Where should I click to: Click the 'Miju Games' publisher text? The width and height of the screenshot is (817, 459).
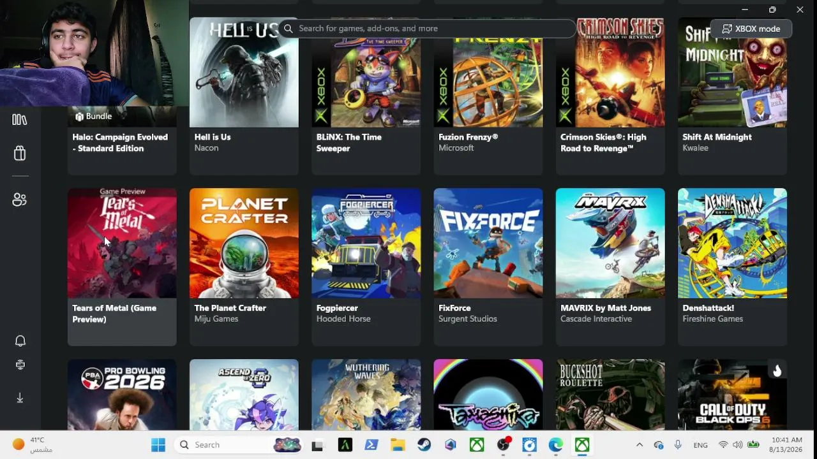pos(216,319)
